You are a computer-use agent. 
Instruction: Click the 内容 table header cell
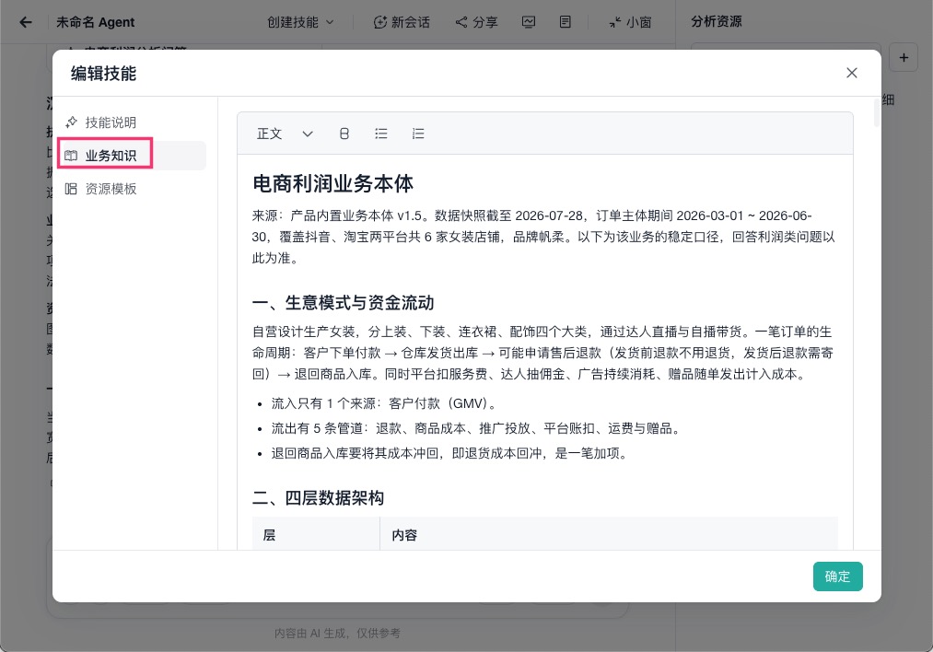(609, 535)
